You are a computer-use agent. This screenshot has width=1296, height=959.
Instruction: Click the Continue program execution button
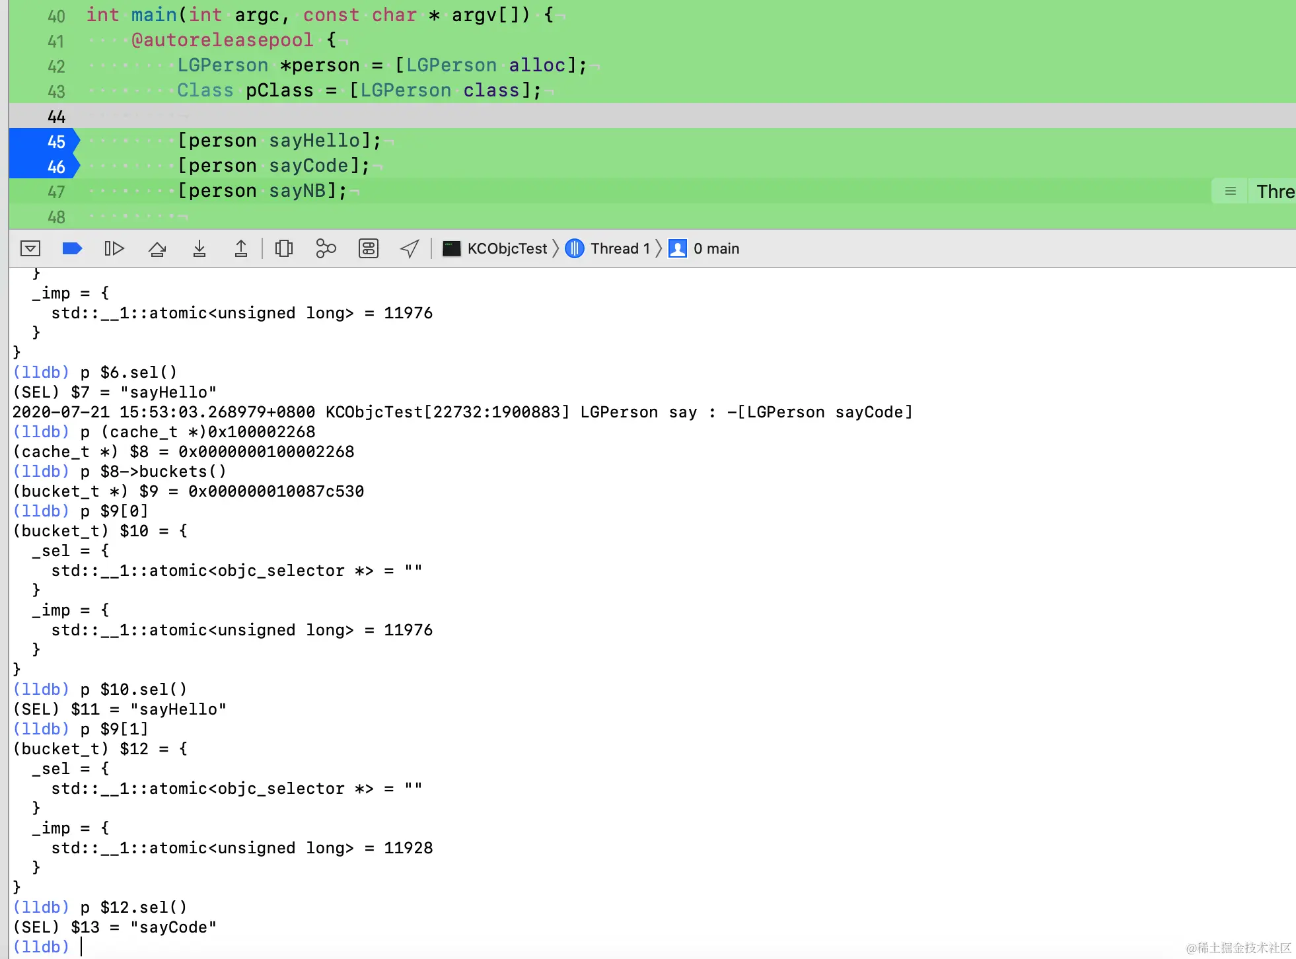[x=114, y=248]
